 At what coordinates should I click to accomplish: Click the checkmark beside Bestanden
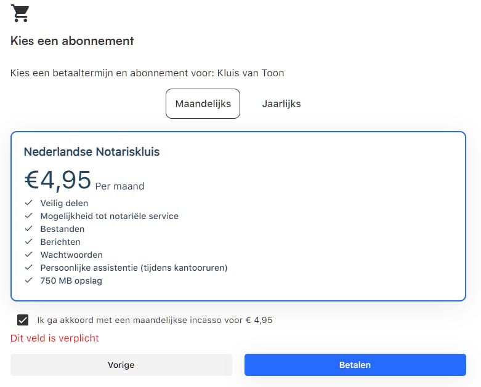[x=28, y=229]
